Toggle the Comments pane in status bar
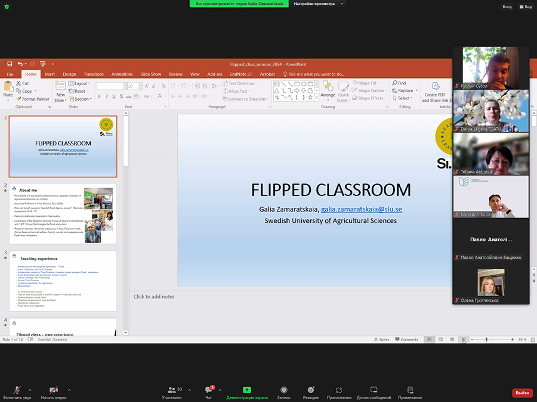 pyautogui.click(x=406, y=339)
